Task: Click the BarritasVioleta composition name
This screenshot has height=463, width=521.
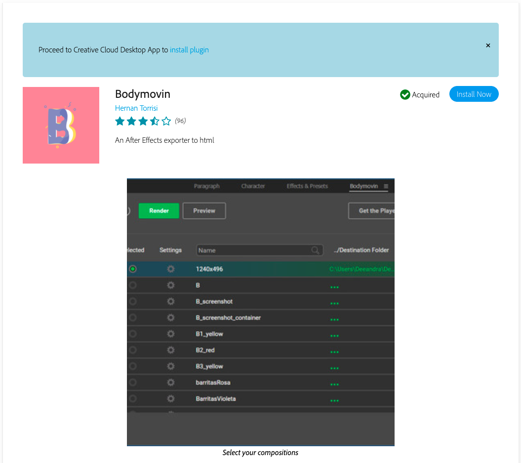Action: pyautogui.click(x=216, y=399)
